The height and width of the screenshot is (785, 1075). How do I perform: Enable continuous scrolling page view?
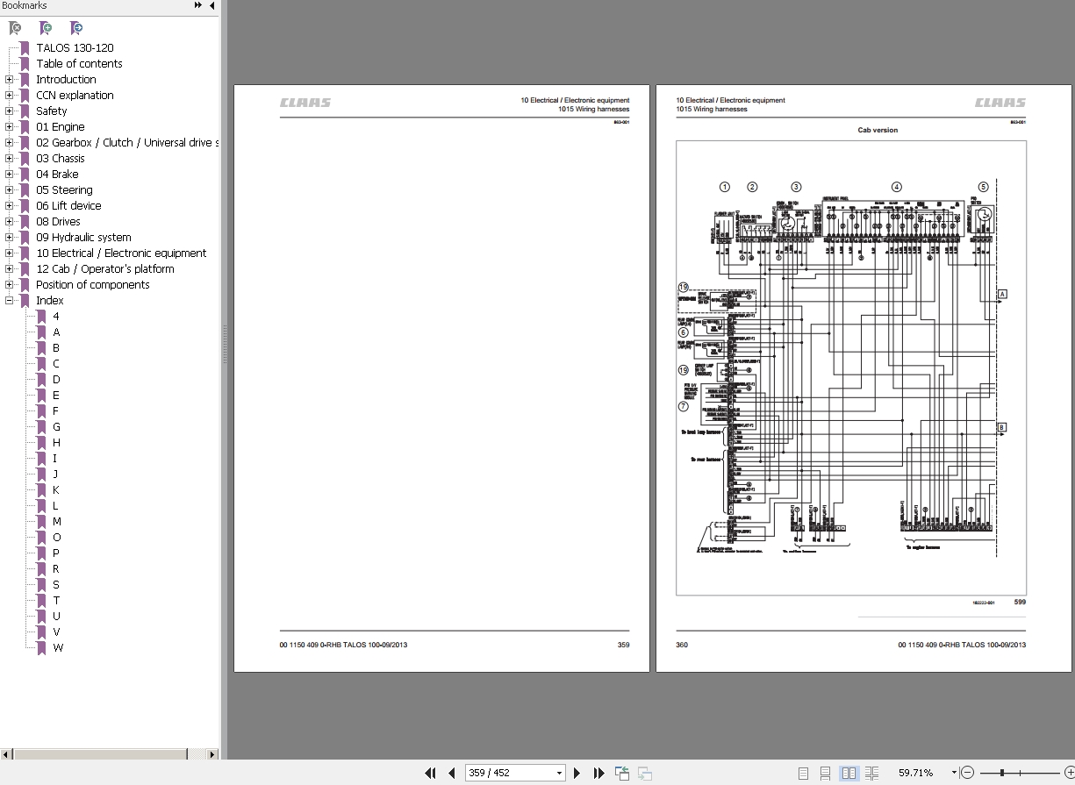coord(826,773)
